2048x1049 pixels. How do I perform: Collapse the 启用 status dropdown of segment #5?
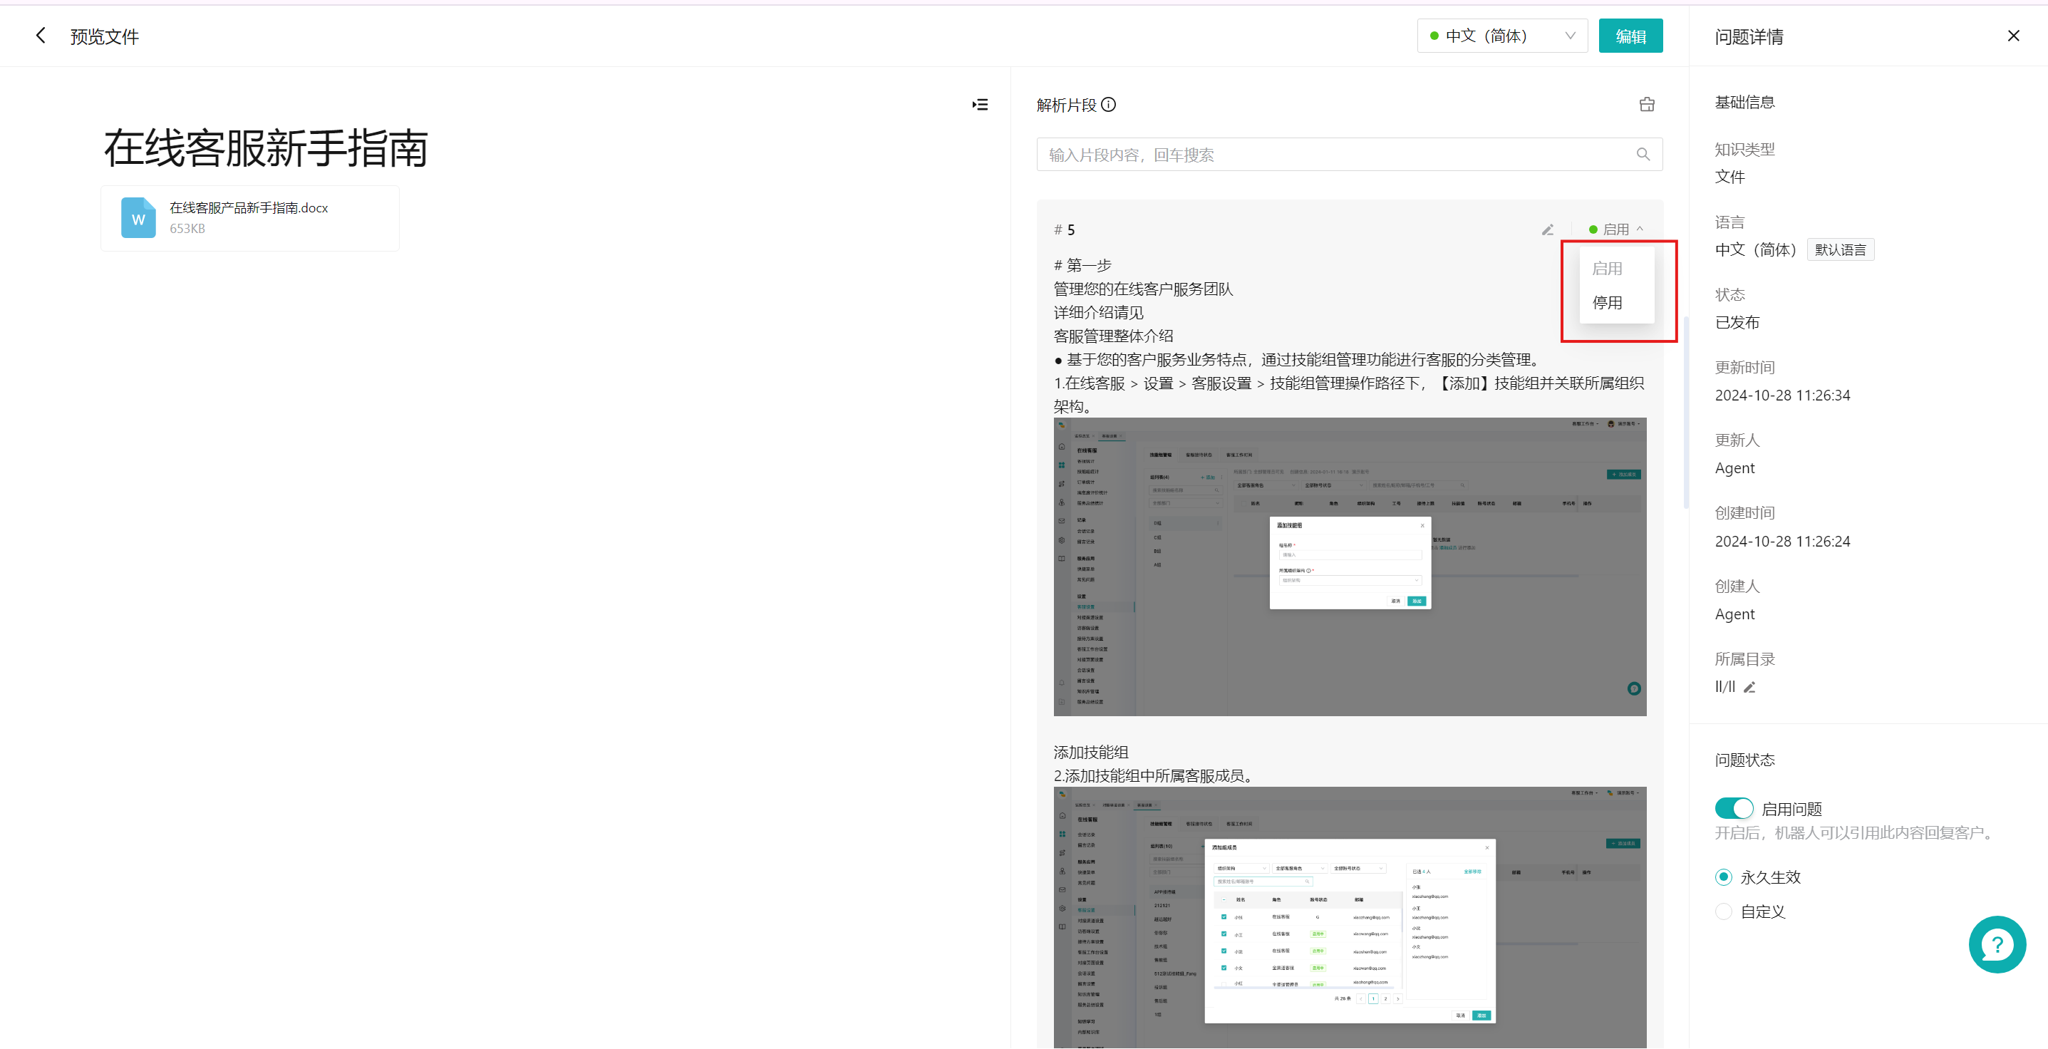[1616, 230]
